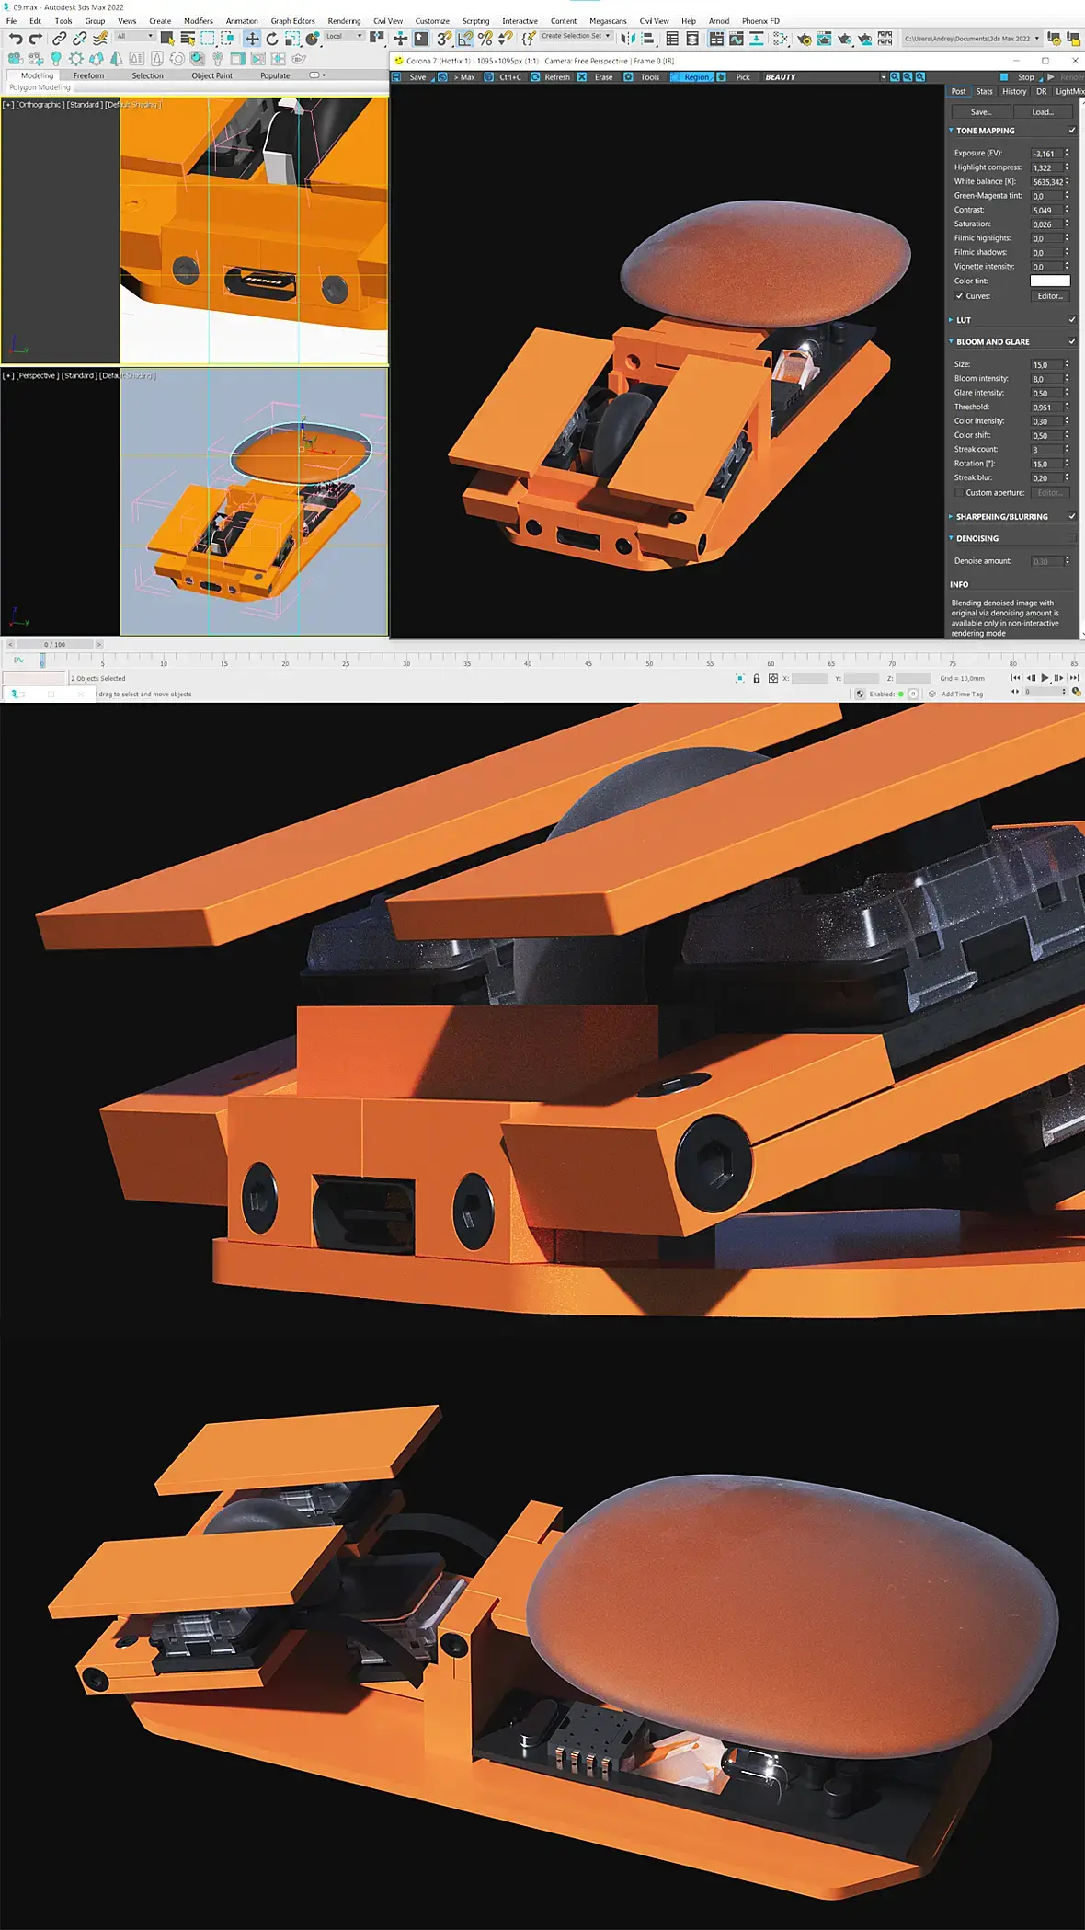Open the Curve Editor icon
The width and height of the screenshot is (1085, 1930).
point(737,38)
